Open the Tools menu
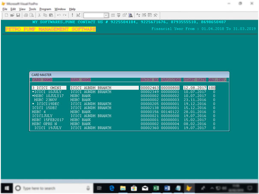 [32, 9]
